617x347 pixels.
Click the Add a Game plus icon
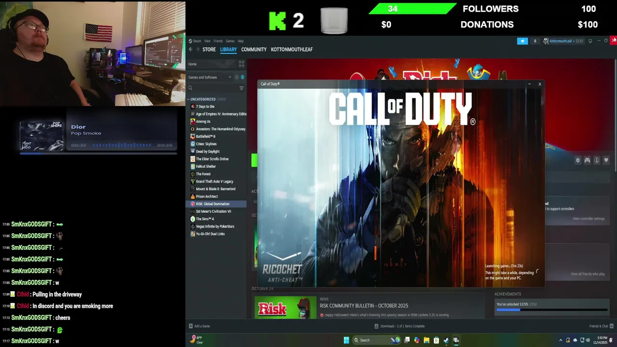coord(191,326)
